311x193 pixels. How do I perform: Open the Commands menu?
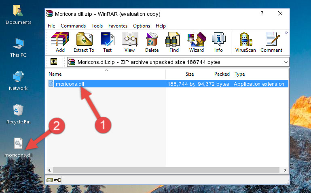point(73,26)
